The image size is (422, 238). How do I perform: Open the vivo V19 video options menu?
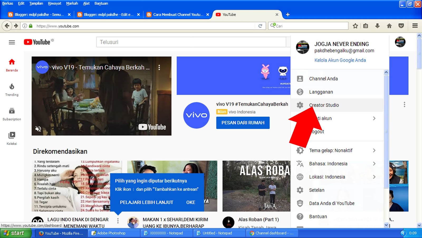tap(159, 67)
